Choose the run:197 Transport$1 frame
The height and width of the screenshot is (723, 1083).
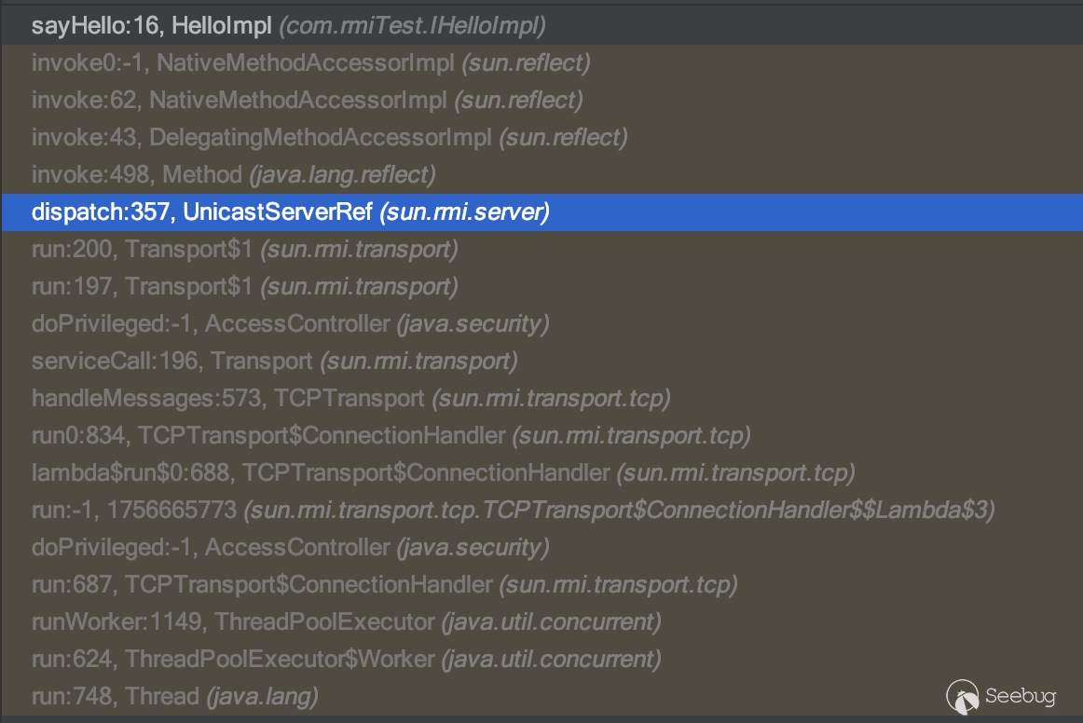(244, 286)
